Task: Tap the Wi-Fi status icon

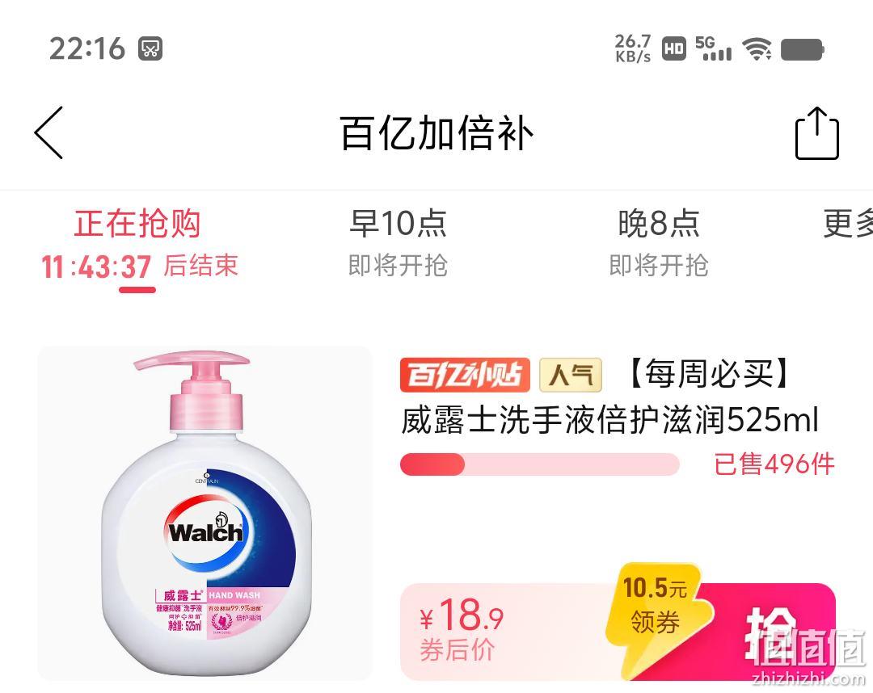Action: (x=758, y=49)
